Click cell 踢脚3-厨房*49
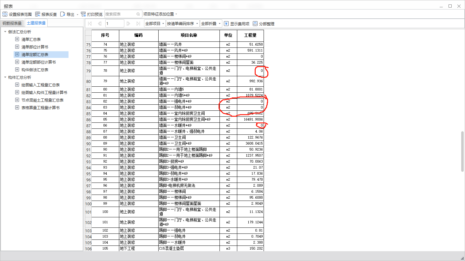This screenshot has width=465, height=261. [189, 161]
